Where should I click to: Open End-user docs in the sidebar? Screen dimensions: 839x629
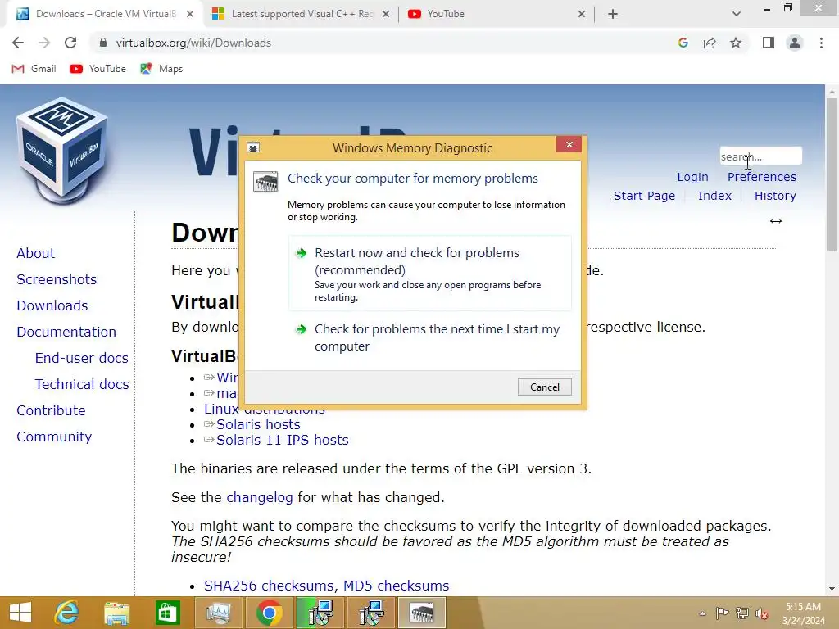click(x=81, y=358)
